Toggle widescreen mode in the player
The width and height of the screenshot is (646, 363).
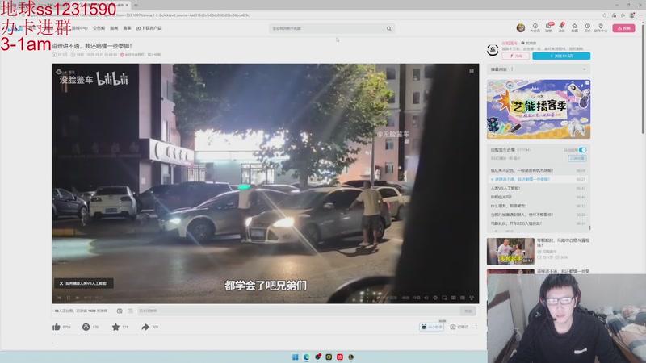point(453,297)
